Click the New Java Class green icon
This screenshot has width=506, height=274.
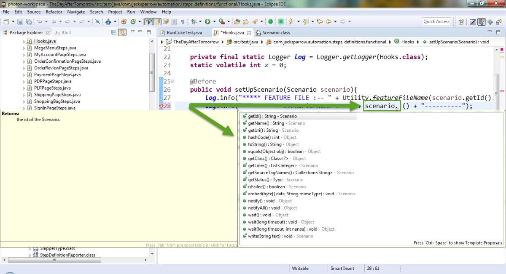(x=133, y=21)
